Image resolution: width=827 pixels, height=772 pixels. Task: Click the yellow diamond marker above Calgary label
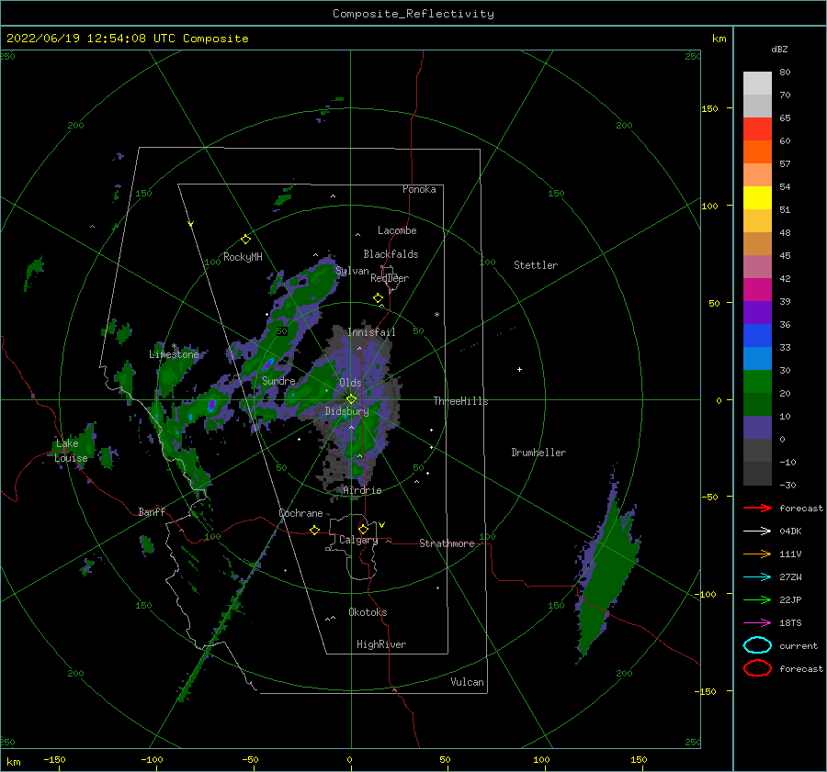click(363, 529)
